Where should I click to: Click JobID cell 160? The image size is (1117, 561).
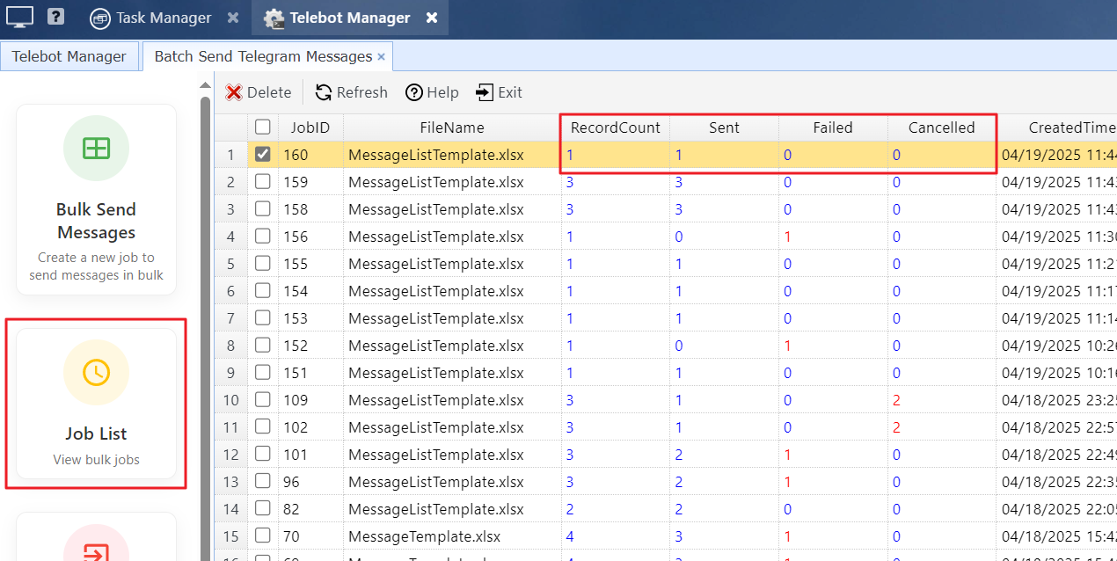(x=310, y=155)
